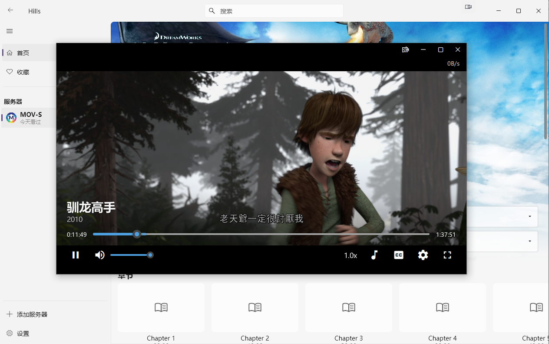Screen dimensions: 549x344
Task: Open the Chapter 3 thumbnail
Action: [x=348, y=308]
